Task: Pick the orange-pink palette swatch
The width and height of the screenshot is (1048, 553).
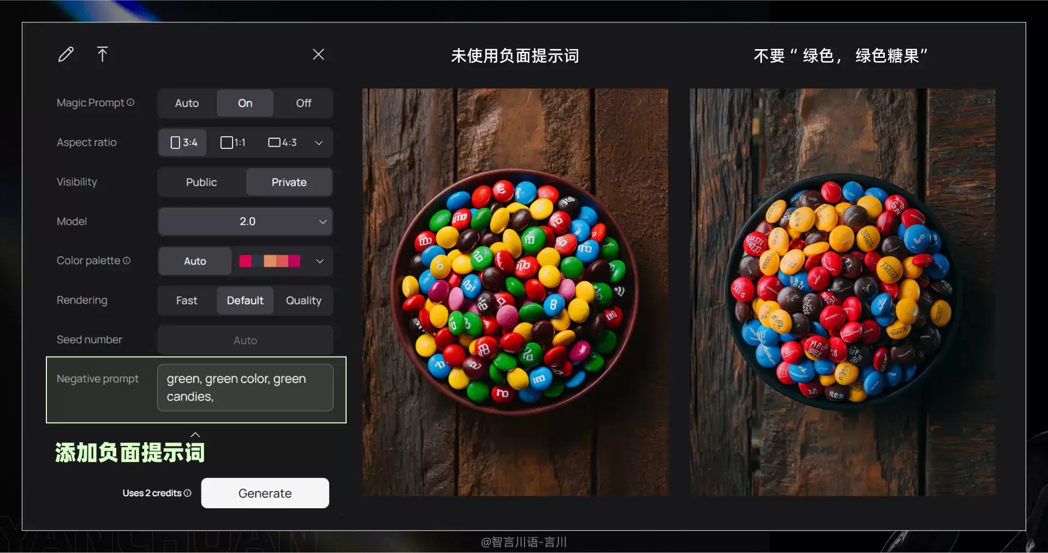Action: tap(282, 261)
